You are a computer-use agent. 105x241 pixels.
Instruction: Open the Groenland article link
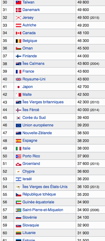tap(31, 164)
